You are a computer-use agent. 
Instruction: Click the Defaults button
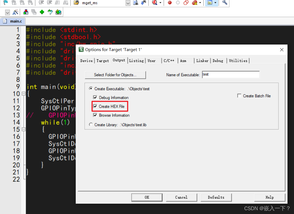pyautogui.click(x=216, y=197)
